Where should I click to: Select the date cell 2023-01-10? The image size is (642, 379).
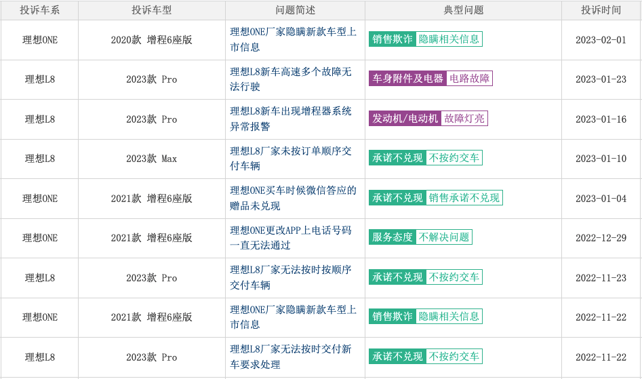click(x=601, y=159)
